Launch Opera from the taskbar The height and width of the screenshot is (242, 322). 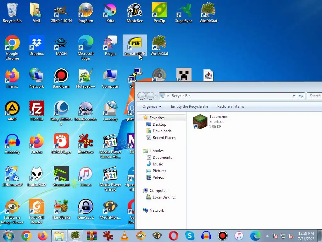[173, 236]
